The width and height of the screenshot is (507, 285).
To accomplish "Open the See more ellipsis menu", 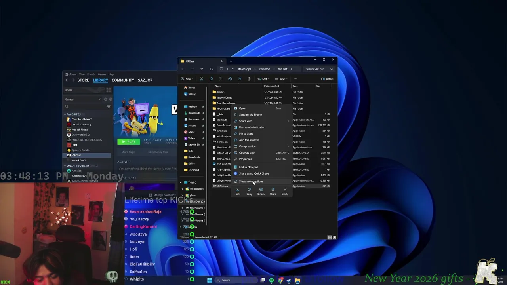I will tap(295, 79).
